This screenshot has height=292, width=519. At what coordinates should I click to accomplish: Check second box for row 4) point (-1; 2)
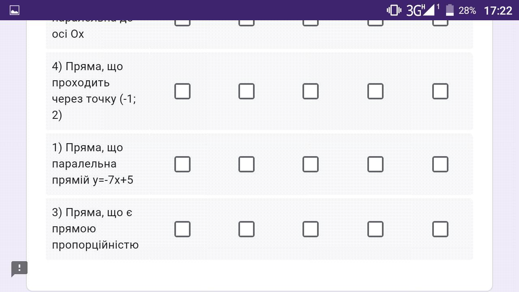247,91
